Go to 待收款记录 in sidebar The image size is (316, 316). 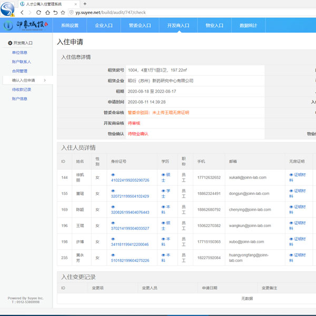coord(22,90)
